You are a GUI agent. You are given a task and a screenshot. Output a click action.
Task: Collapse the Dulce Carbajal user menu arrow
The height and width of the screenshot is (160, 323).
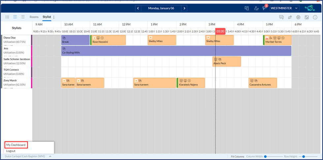50,156
